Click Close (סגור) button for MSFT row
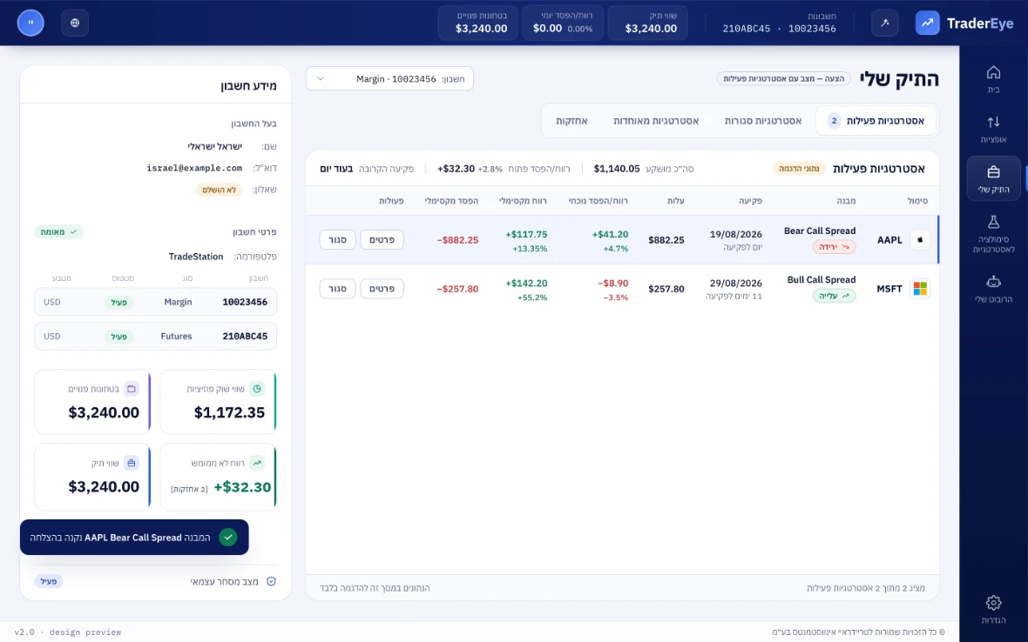This screenshot has width=1028, height=642. point(337,289)
